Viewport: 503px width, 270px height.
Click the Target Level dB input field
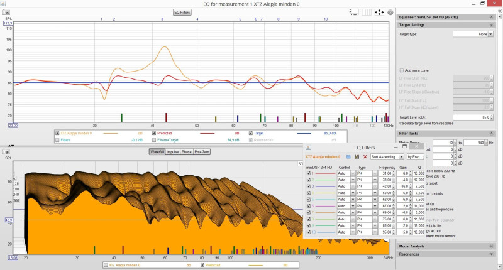(x=471, y=117)
